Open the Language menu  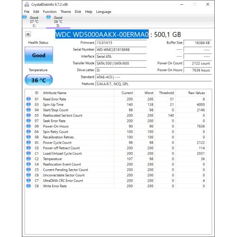(103, 12)
